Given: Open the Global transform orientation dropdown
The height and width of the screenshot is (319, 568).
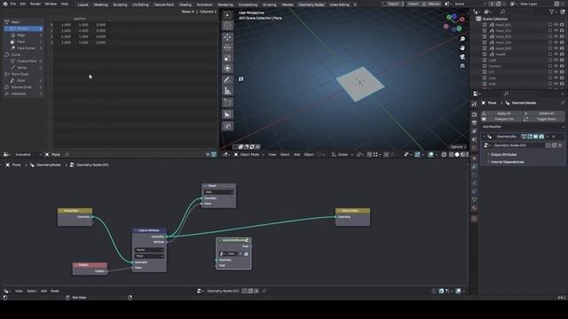Looking at the screenshot, I should tap(342, 154).
